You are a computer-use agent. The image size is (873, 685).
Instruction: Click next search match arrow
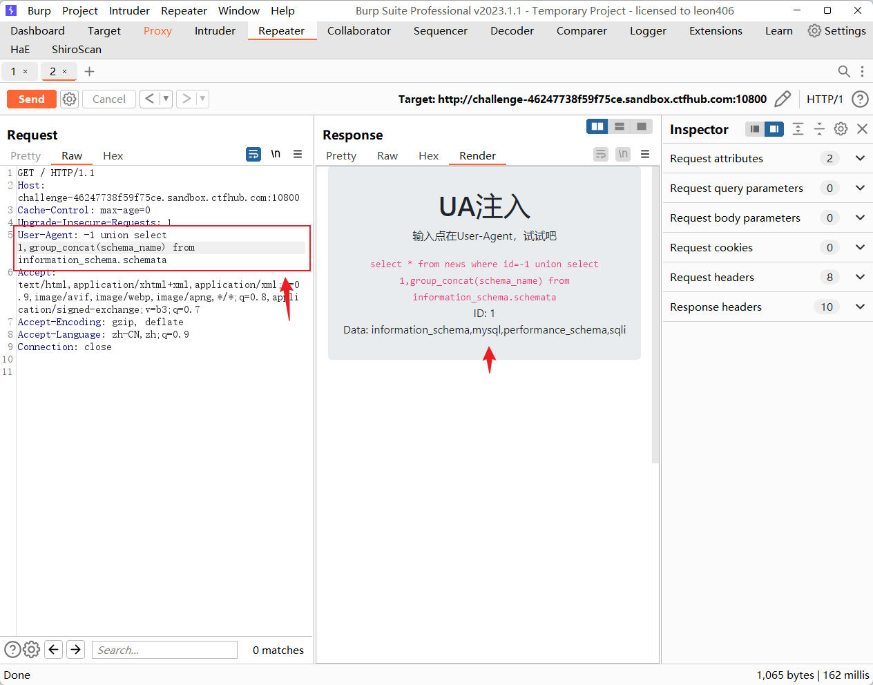[76, 649]
